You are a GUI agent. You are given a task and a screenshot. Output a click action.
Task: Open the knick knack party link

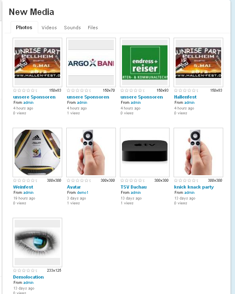tap(194, 187)
